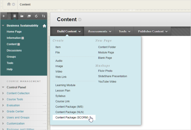Image resolution: width=191 pixels, height=130 pixels.
Task: Click the reorder arrows icon
Action: coord(43,16)
